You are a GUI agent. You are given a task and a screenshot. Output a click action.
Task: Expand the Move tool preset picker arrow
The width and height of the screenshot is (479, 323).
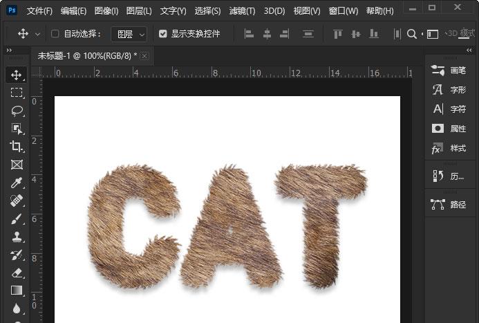(37, 34)
